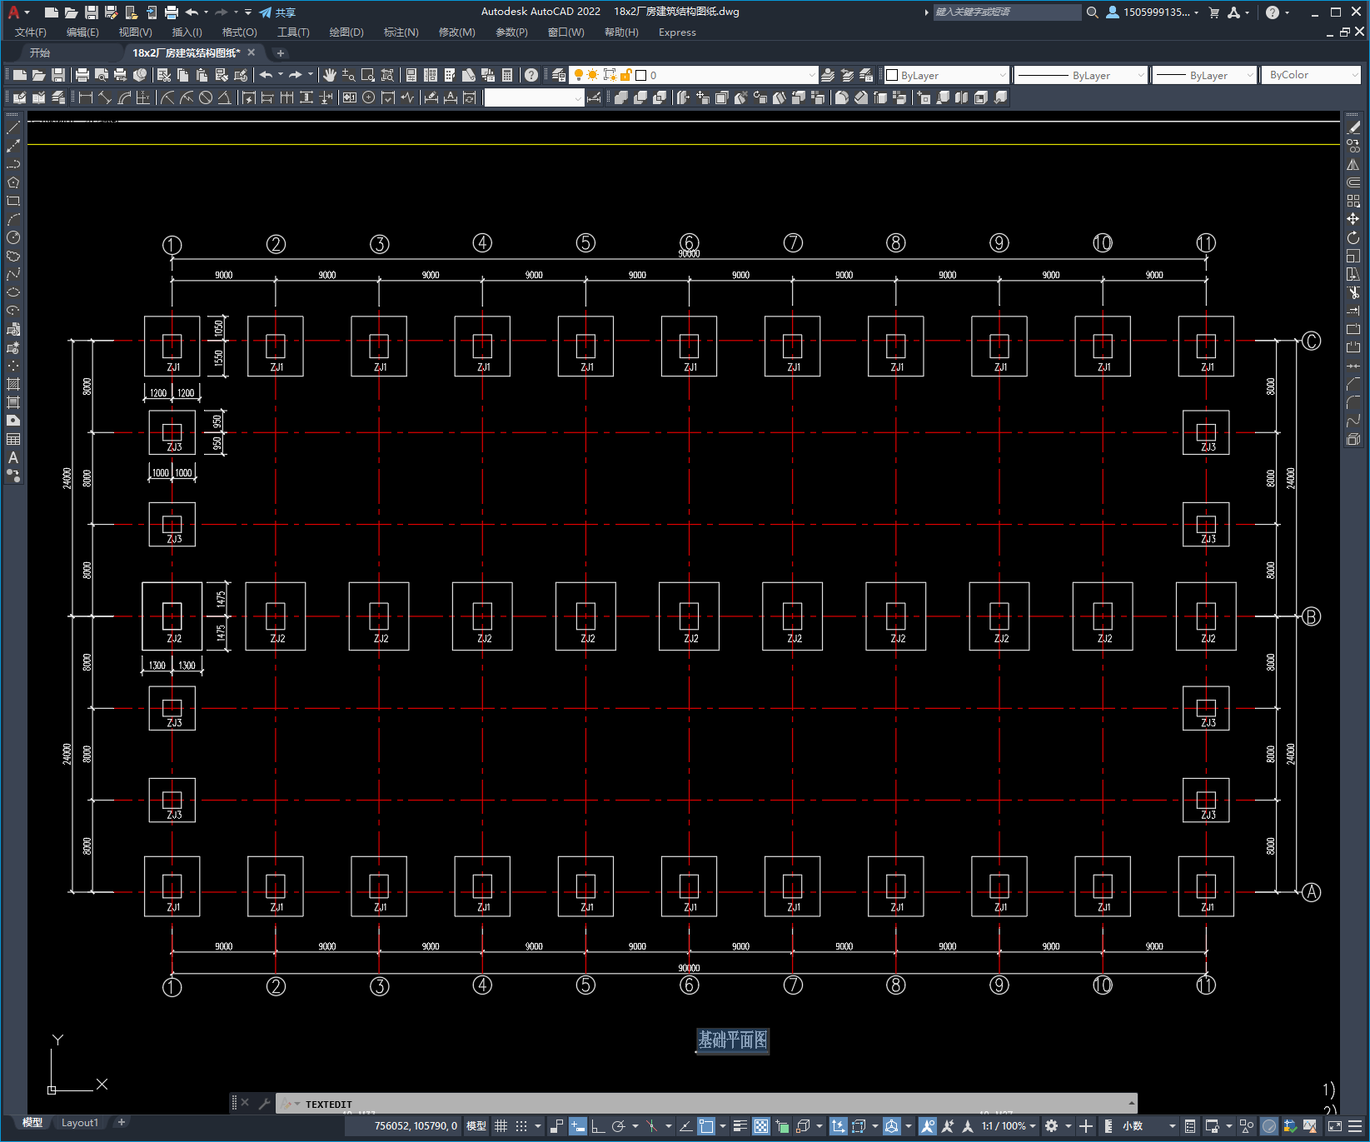Click the keyword search input field

[1006, 12]
